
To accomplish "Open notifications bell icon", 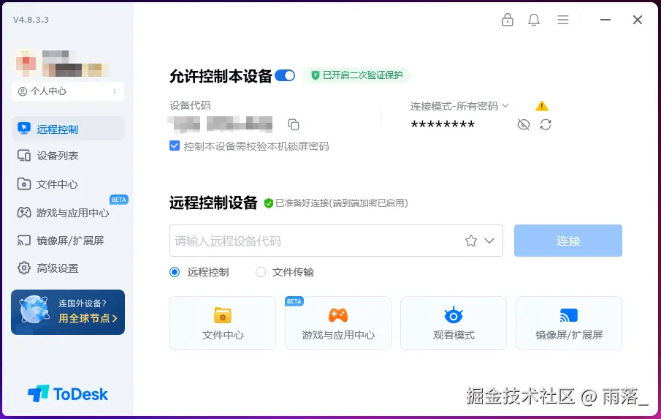I will (534, 20).
